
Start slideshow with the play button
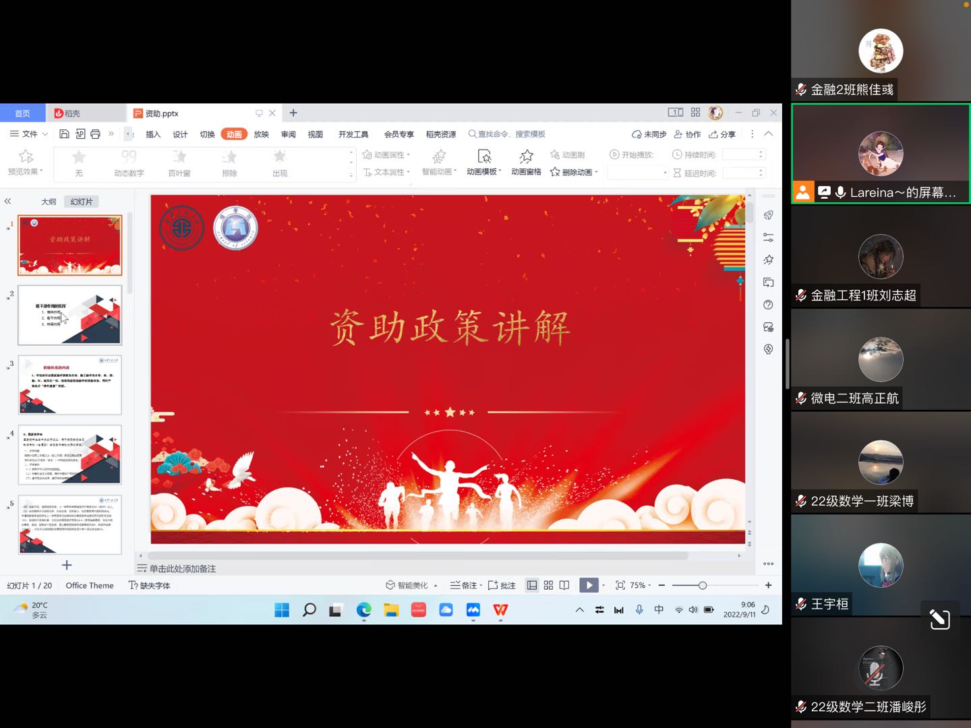point(588,585)
